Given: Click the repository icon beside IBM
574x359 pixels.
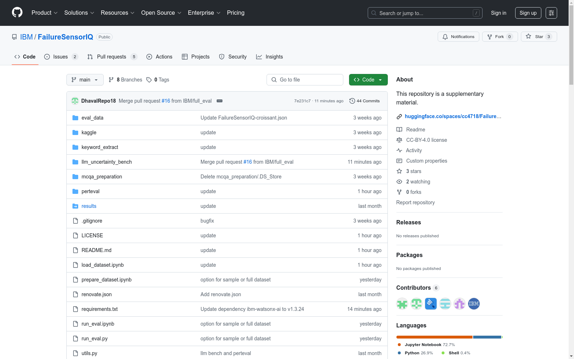Looking at the screenshot, I should pos(14,37).
